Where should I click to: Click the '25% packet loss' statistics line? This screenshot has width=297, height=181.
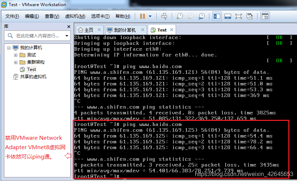(x=176, y=165)
